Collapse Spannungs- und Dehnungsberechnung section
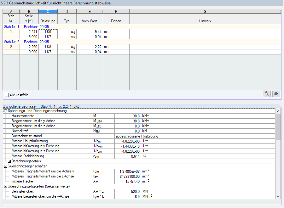This screenshot has height=208, width=284. click(x=5, y=111)
